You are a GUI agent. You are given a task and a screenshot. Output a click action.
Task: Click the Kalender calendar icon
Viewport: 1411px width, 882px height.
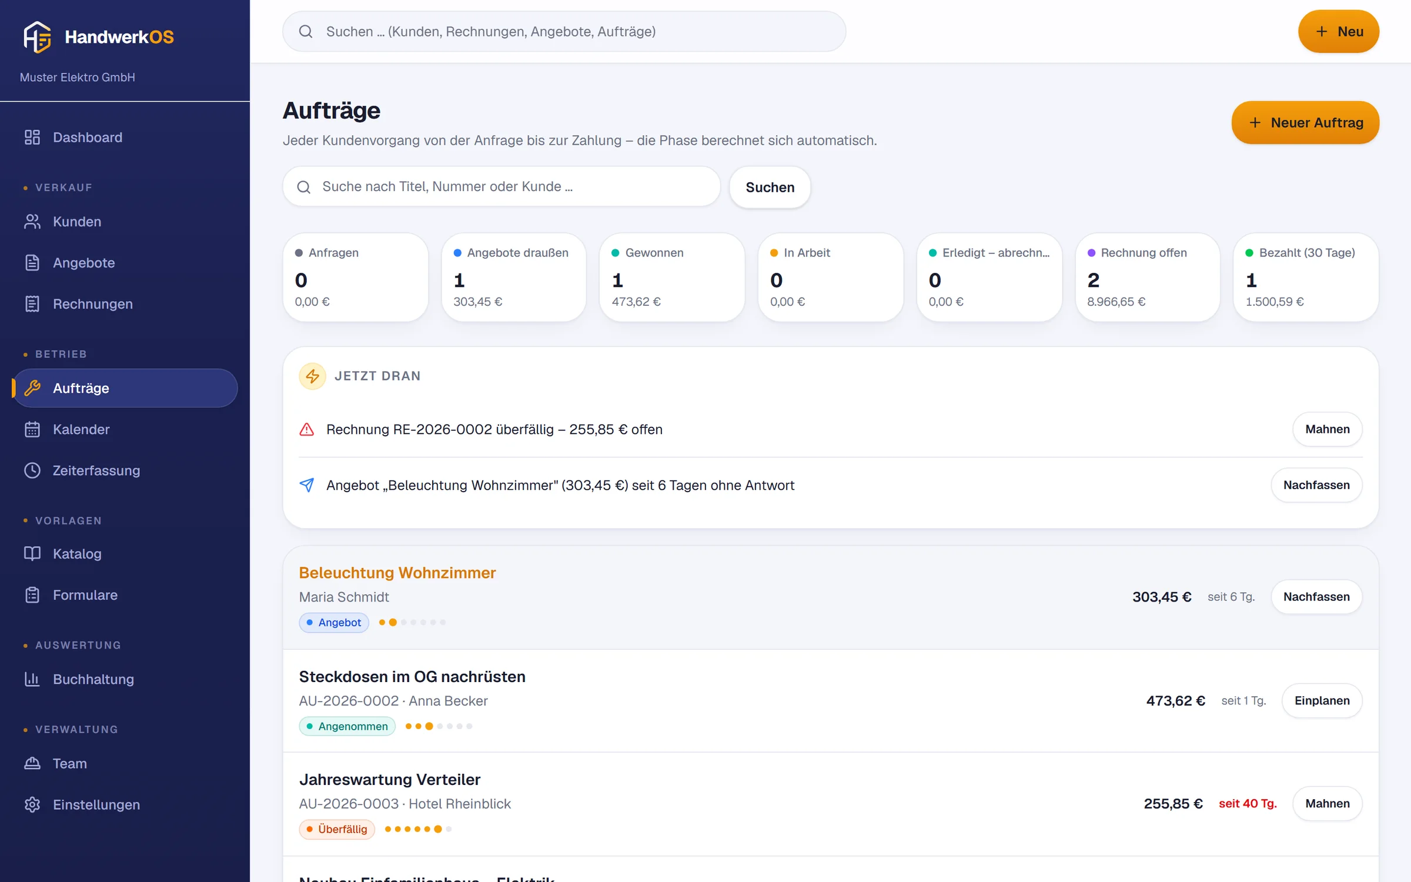click(x=32, y=429)
